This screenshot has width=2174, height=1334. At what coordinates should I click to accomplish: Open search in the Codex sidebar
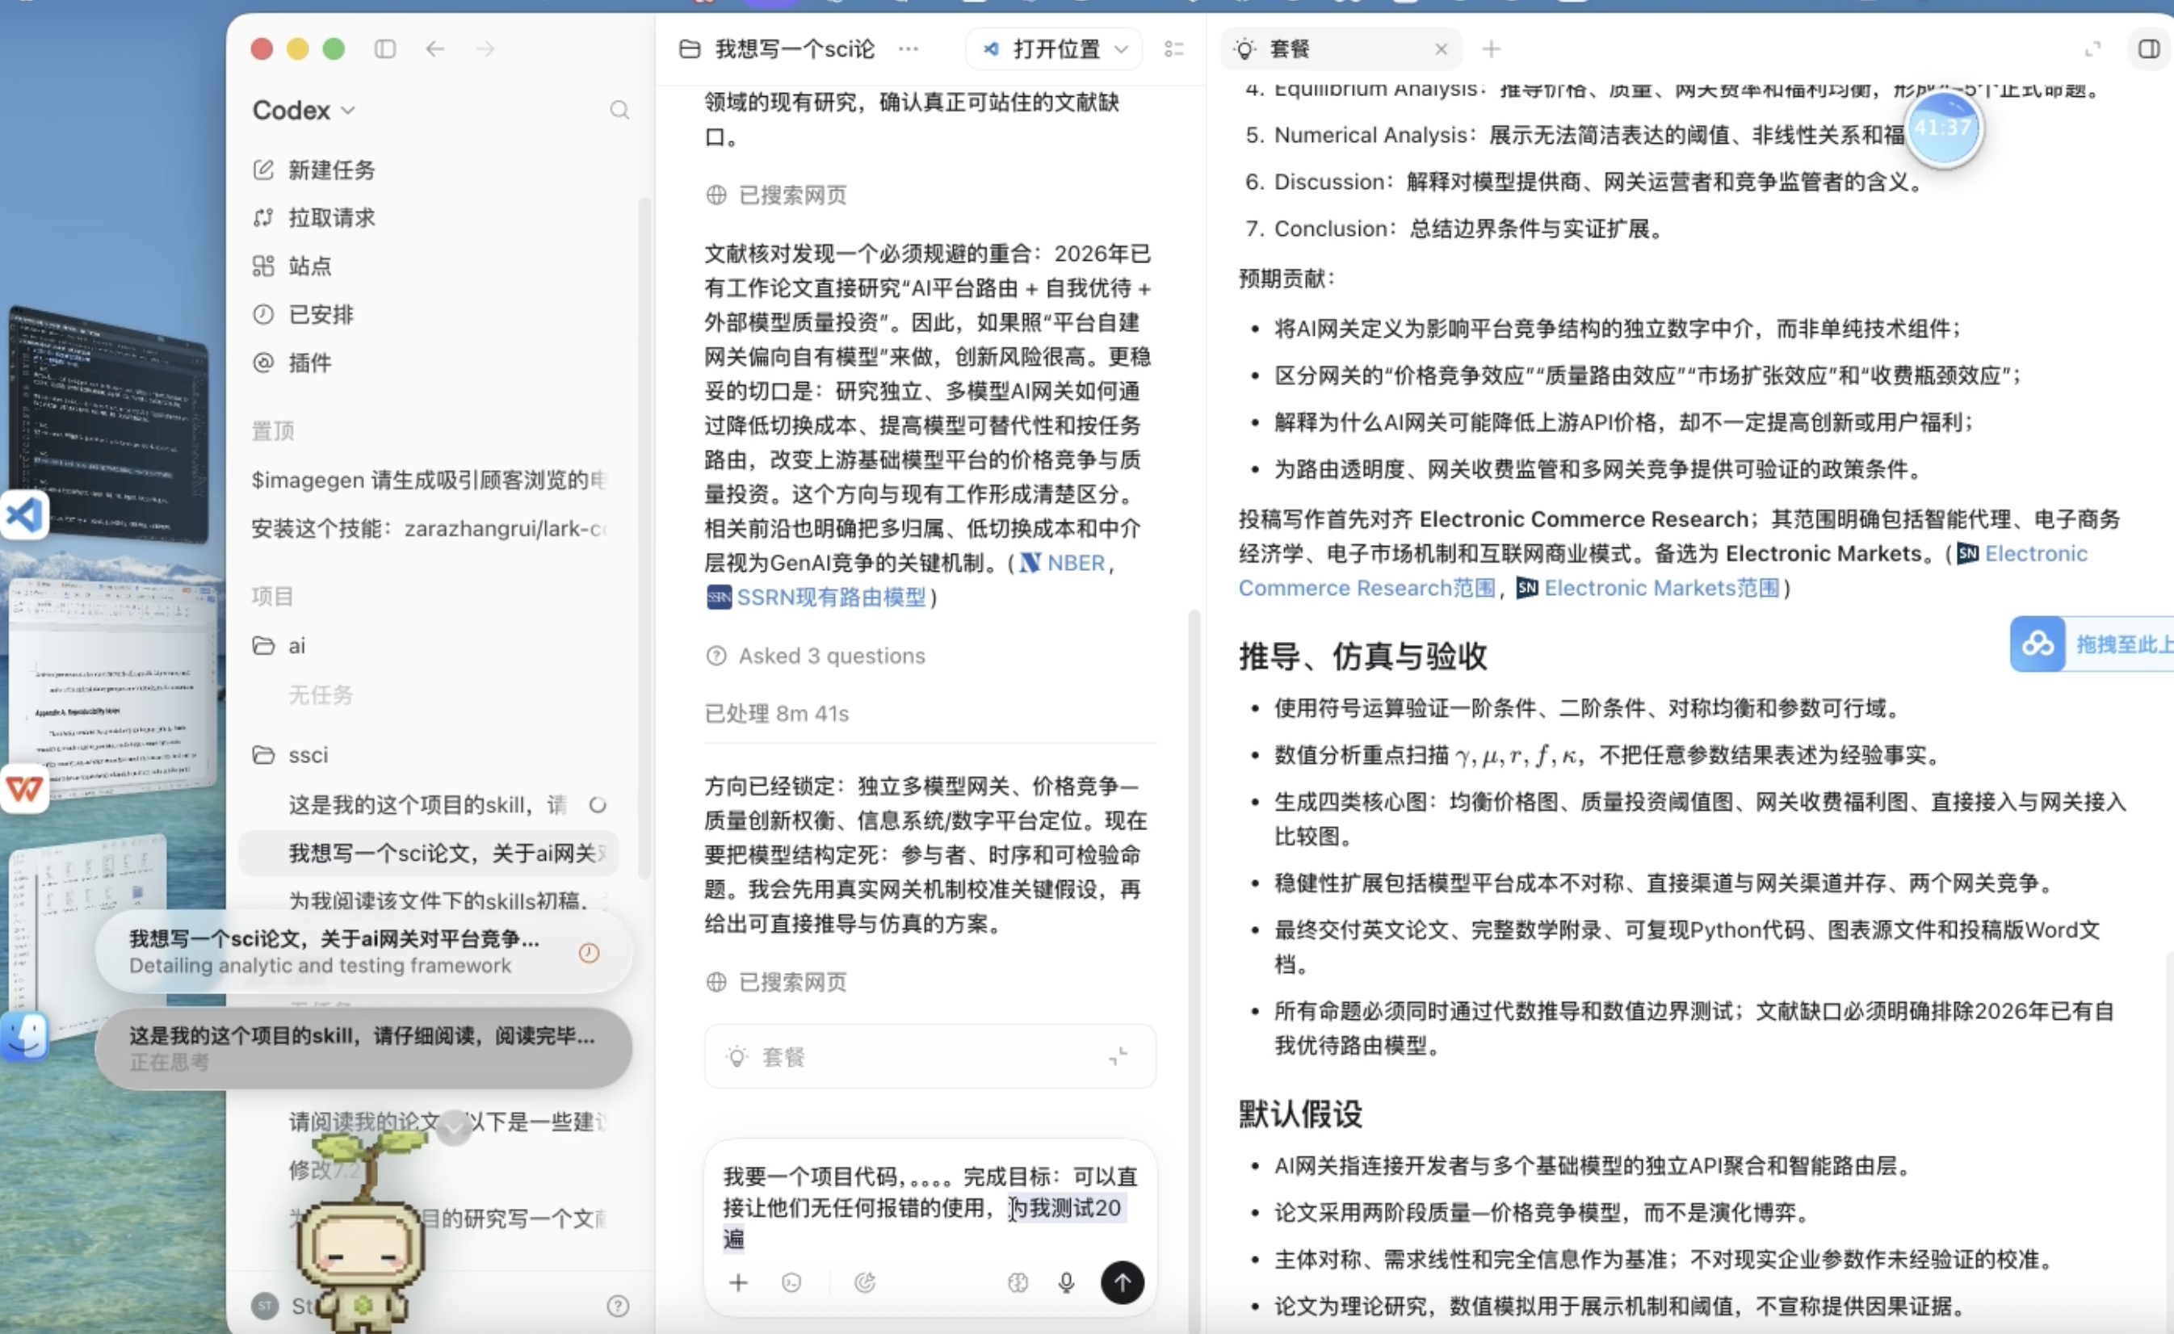619,111
